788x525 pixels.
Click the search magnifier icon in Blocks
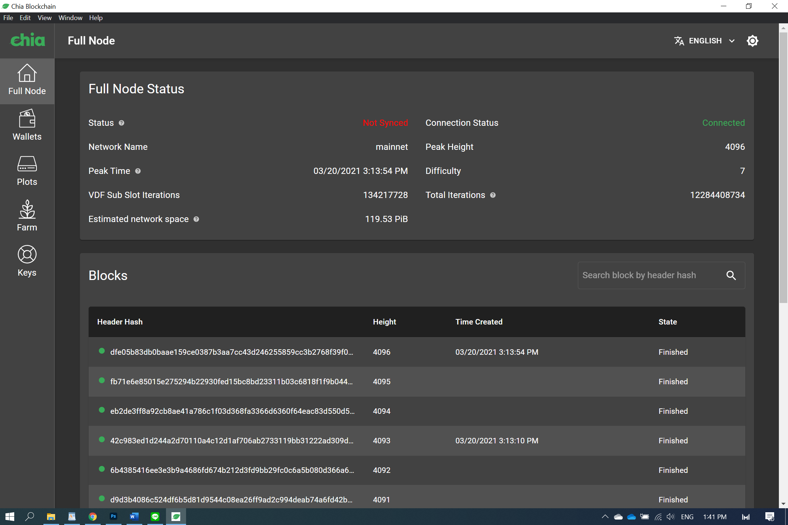pos(731,276)
